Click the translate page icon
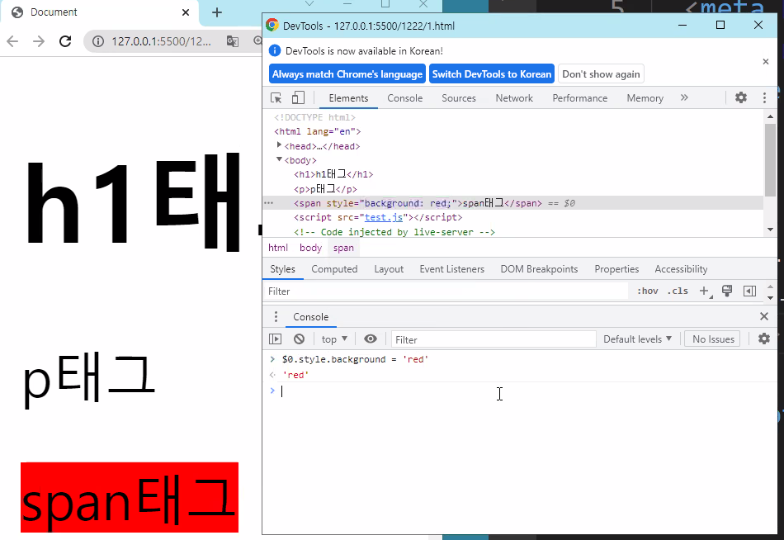Image resolution: width=784 pixels, height=540 pixels. pyautogui.click(x=233, y=41)
